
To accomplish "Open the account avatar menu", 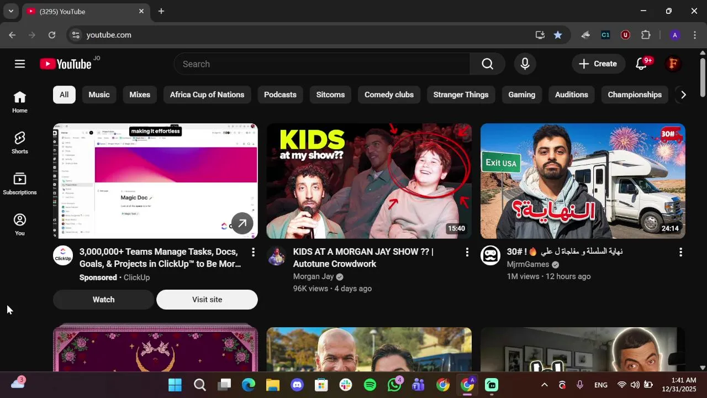I will click(x=673, y=64).
